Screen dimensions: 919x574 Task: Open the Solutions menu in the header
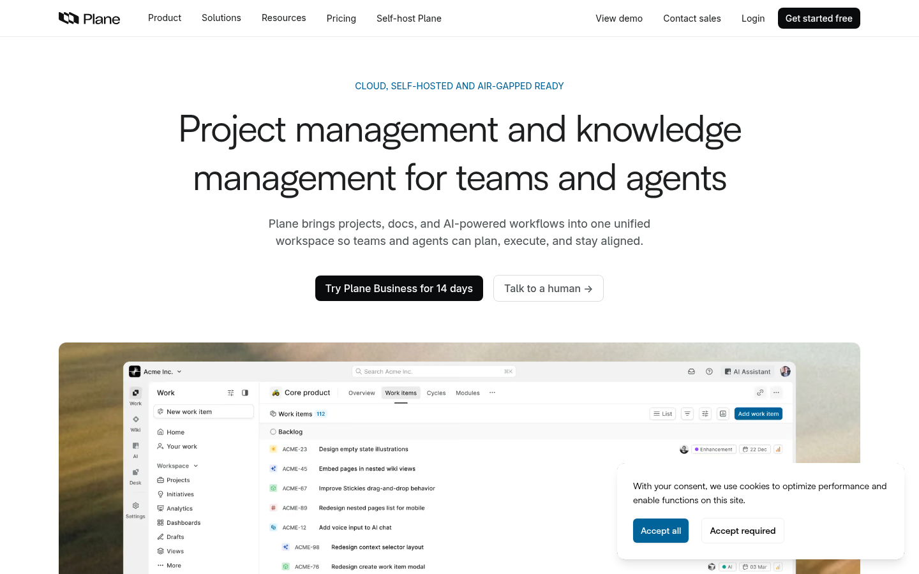(x=221, y=18)
